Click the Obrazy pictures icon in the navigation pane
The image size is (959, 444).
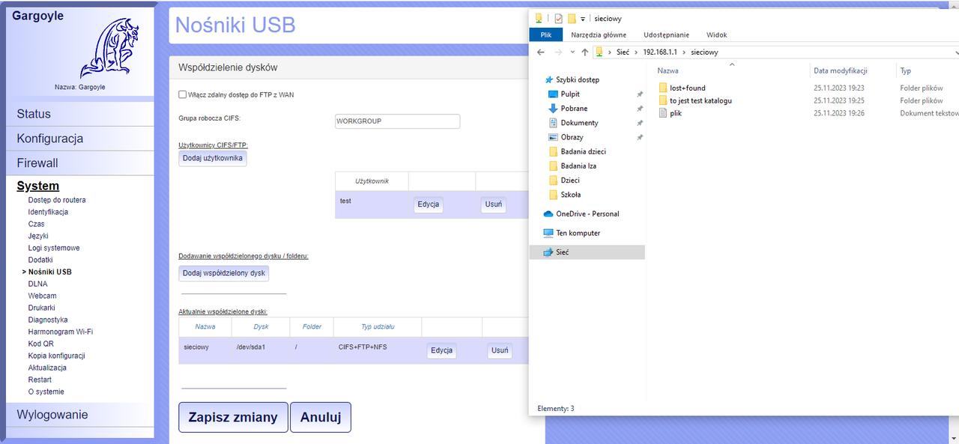click(x=553, y=137)
